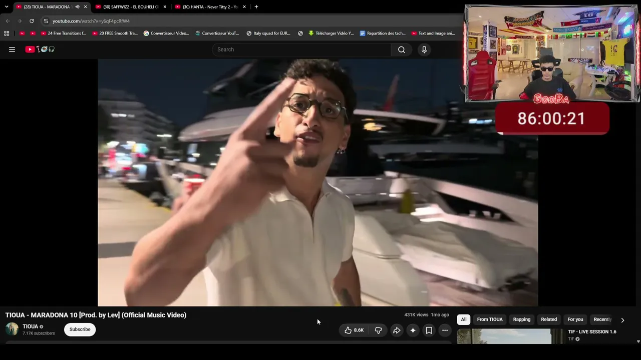Save the video to a playlist

point(429,330)
